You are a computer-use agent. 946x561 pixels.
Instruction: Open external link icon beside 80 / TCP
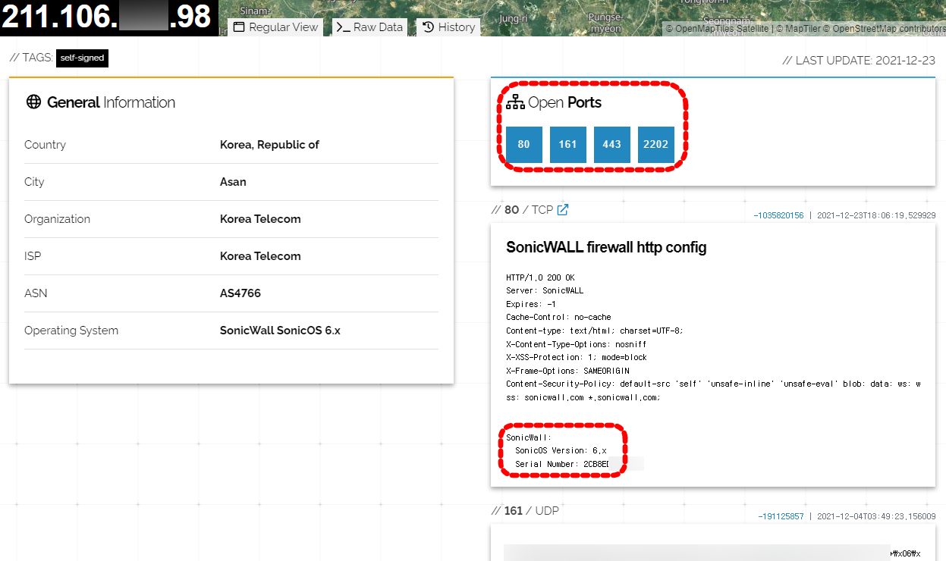point(563,210)
